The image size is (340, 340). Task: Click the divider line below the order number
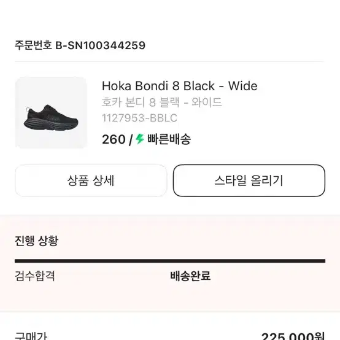coord(169,61)
